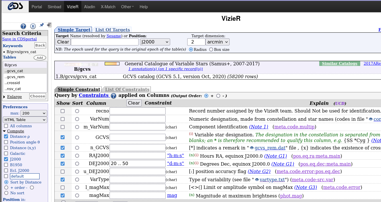The height and width of the screenshot is (202, 381).
Task: Click the circled B bookmark icon
Action: click(33, 26)
